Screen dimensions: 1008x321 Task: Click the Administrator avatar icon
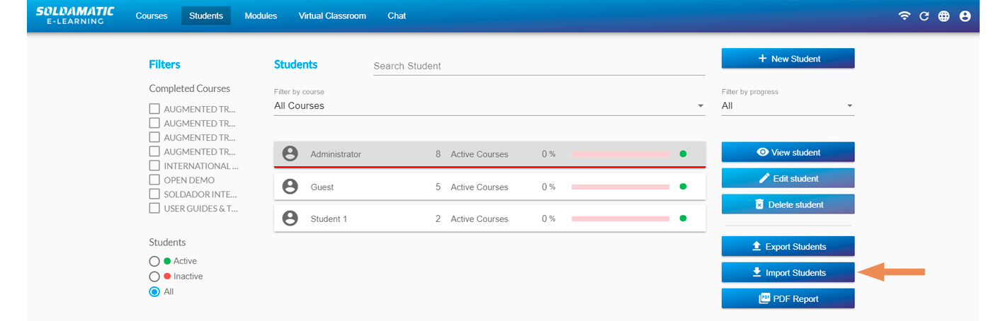290,153
